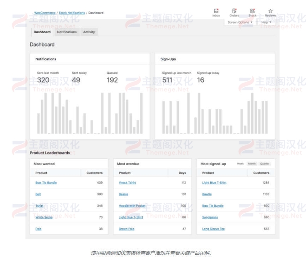Switch to the Activity tab

pyautogui.click(x=89, y=32)
